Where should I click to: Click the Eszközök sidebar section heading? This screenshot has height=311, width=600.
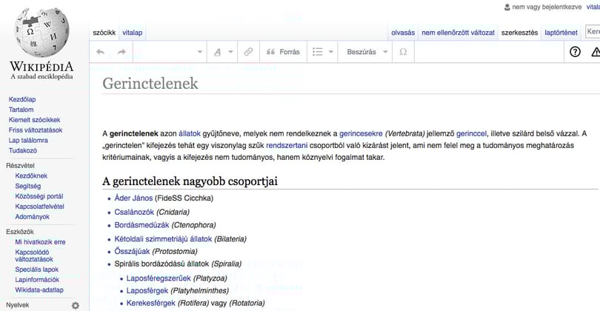click(20, 232)
